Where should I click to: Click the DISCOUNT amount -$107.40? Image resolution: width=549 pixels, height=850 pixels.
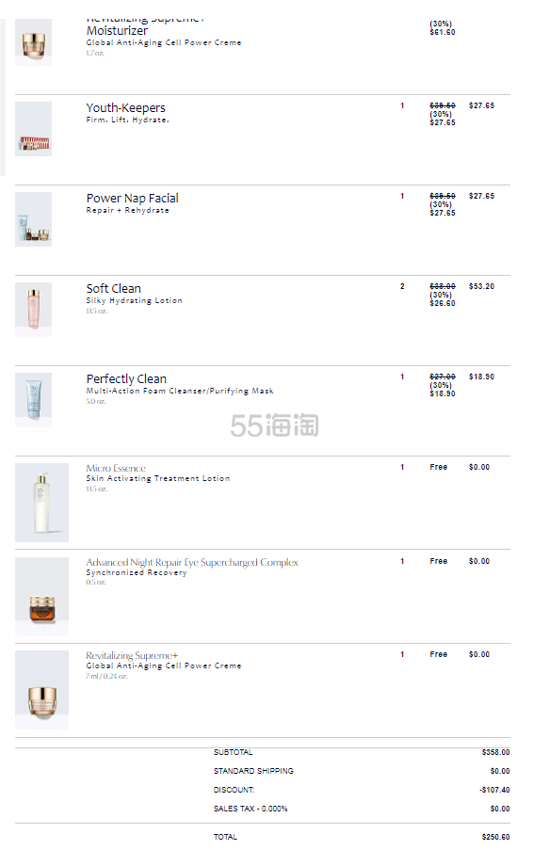[x=494, y=790]
